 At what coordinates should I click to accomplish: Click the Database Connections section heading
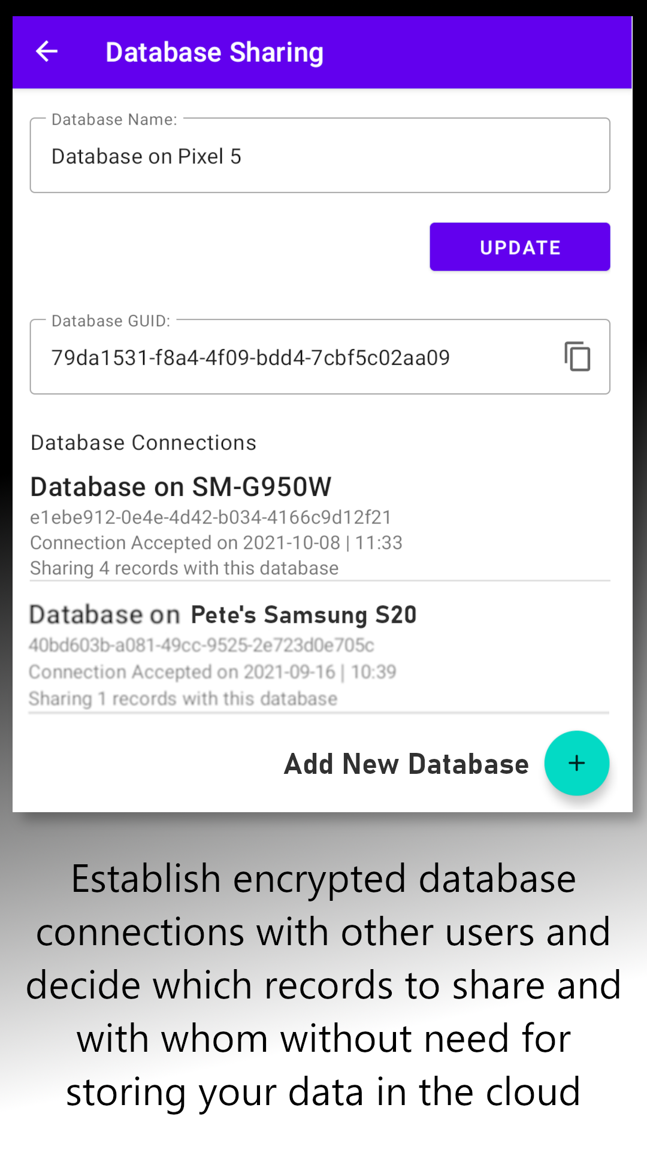[143, 443]
